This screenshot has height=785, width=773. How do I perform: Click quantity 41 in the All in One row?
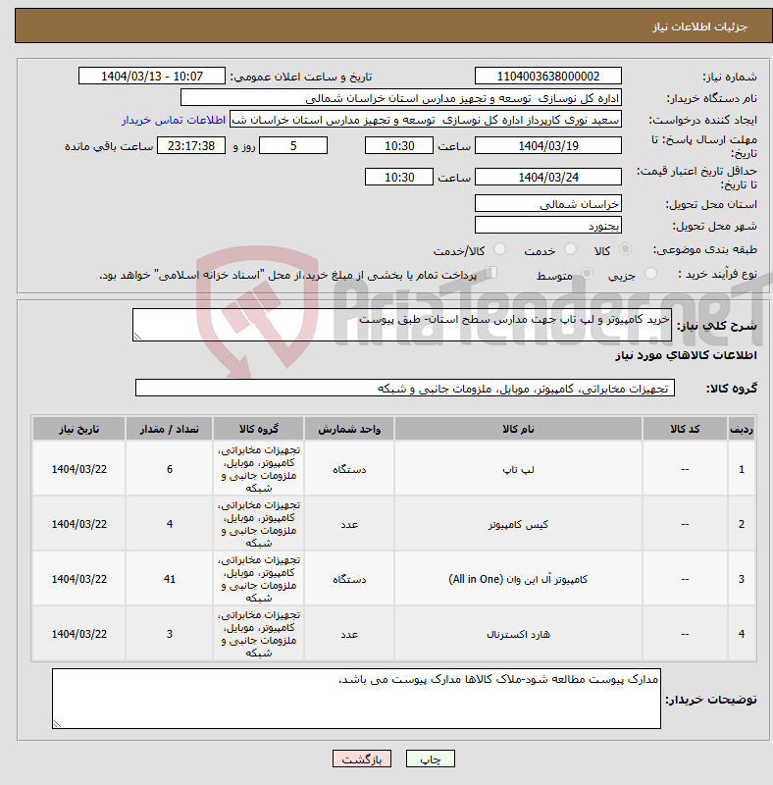[170, 579]
